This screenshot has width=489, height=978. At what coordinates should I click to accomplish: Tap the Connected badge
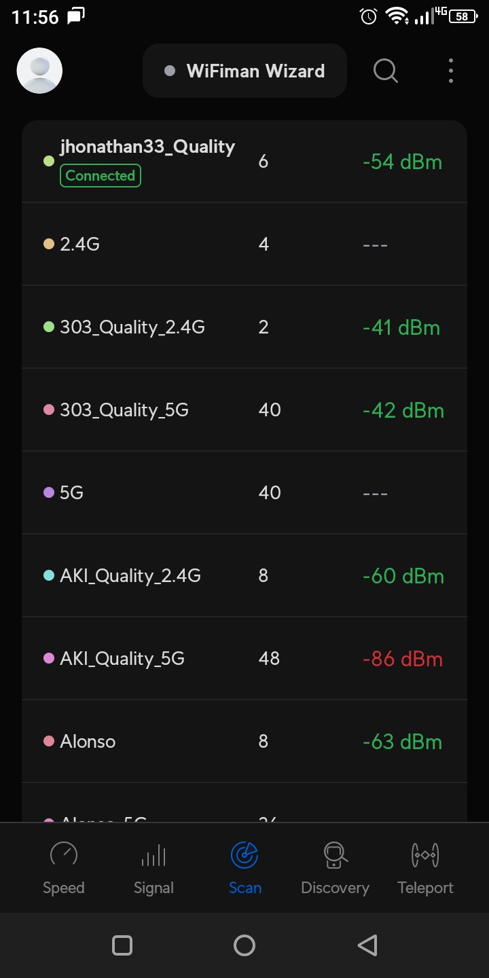pos(101,176)
